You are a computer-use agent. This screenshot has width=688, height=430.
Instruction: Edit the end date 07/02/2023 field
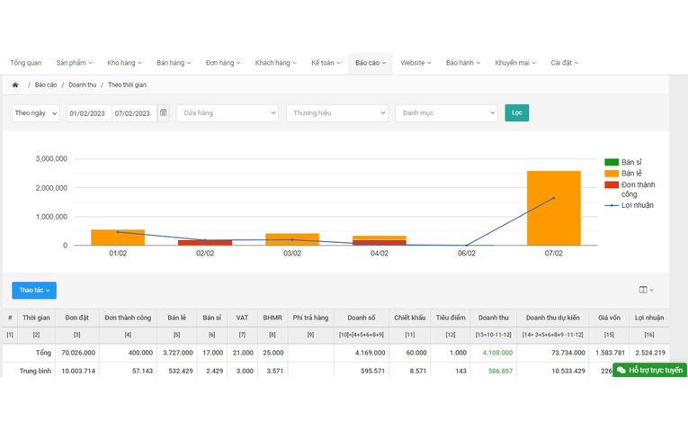[x=134, y=113]
